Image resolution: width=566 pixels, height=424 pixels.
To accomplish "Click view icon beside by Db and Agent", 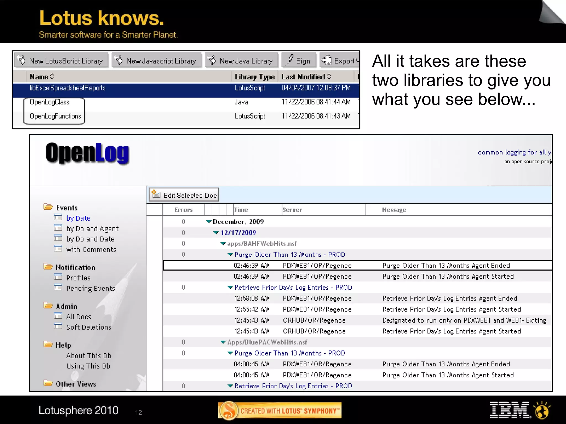I will (58, 228).
